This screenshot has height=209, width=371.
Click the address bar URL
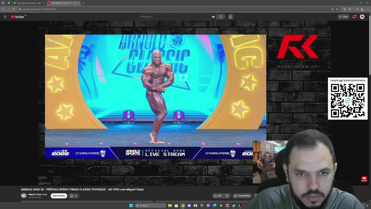tap(39, 9)
